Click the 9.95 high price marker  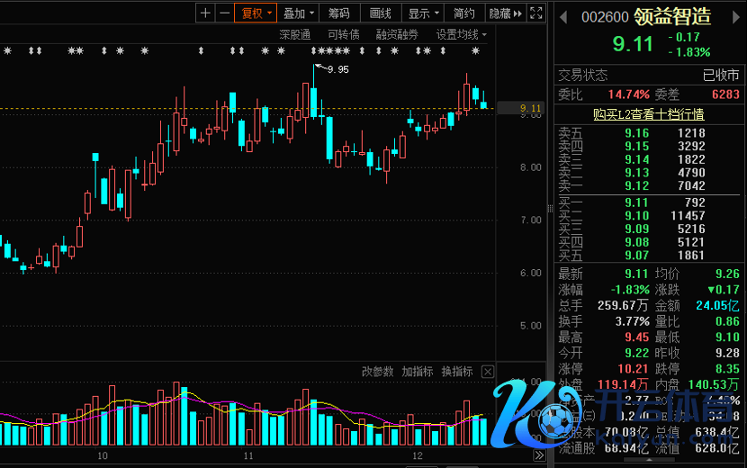pyautogui.click(x=337, y=69)
